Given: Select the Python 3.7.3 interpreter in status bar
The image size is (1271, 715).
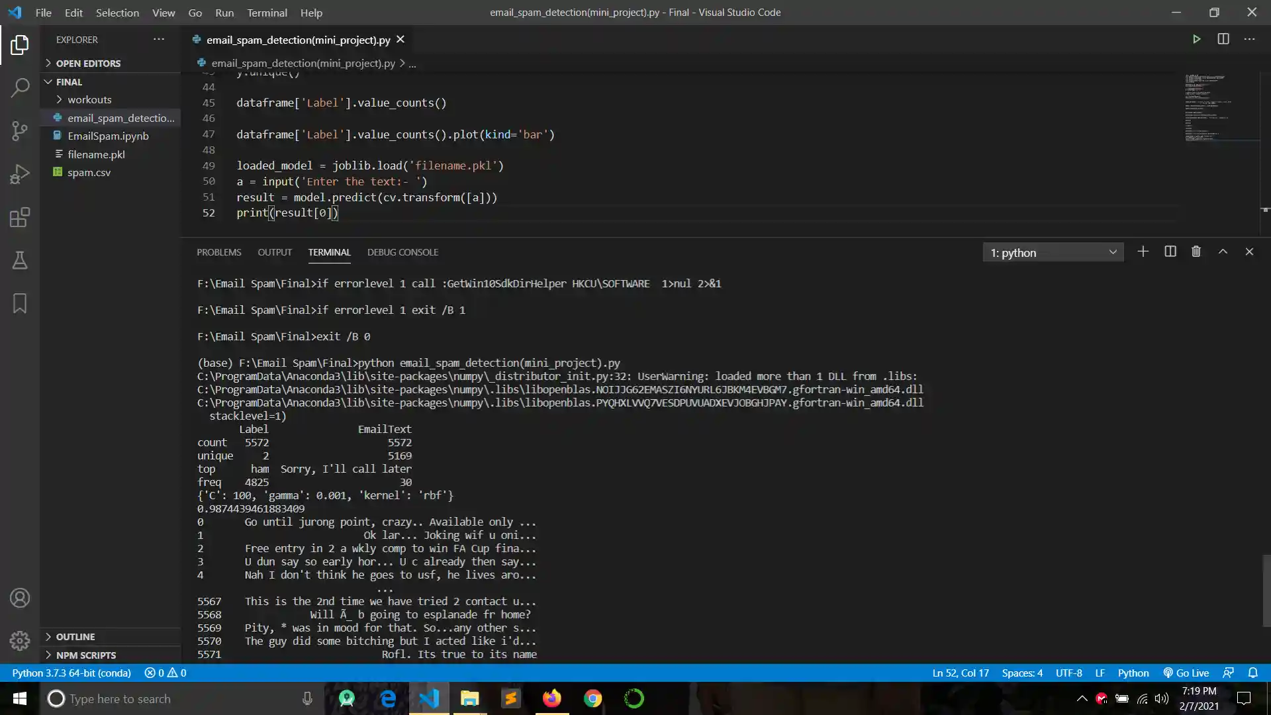Looking at the screenshot, I should [71, 673].
